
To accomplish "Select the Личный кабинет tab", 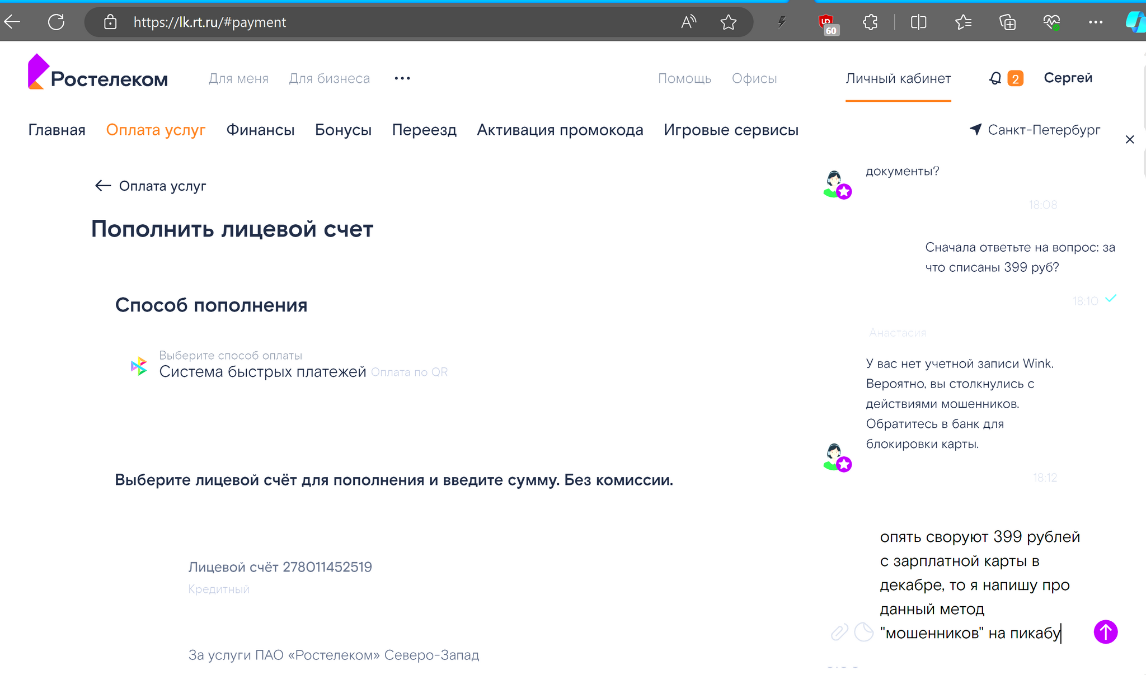I will pos(898,78).
